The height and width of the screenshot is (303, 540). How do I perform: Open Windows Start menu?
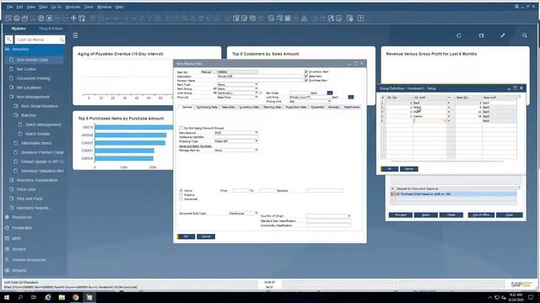(7, 297)
